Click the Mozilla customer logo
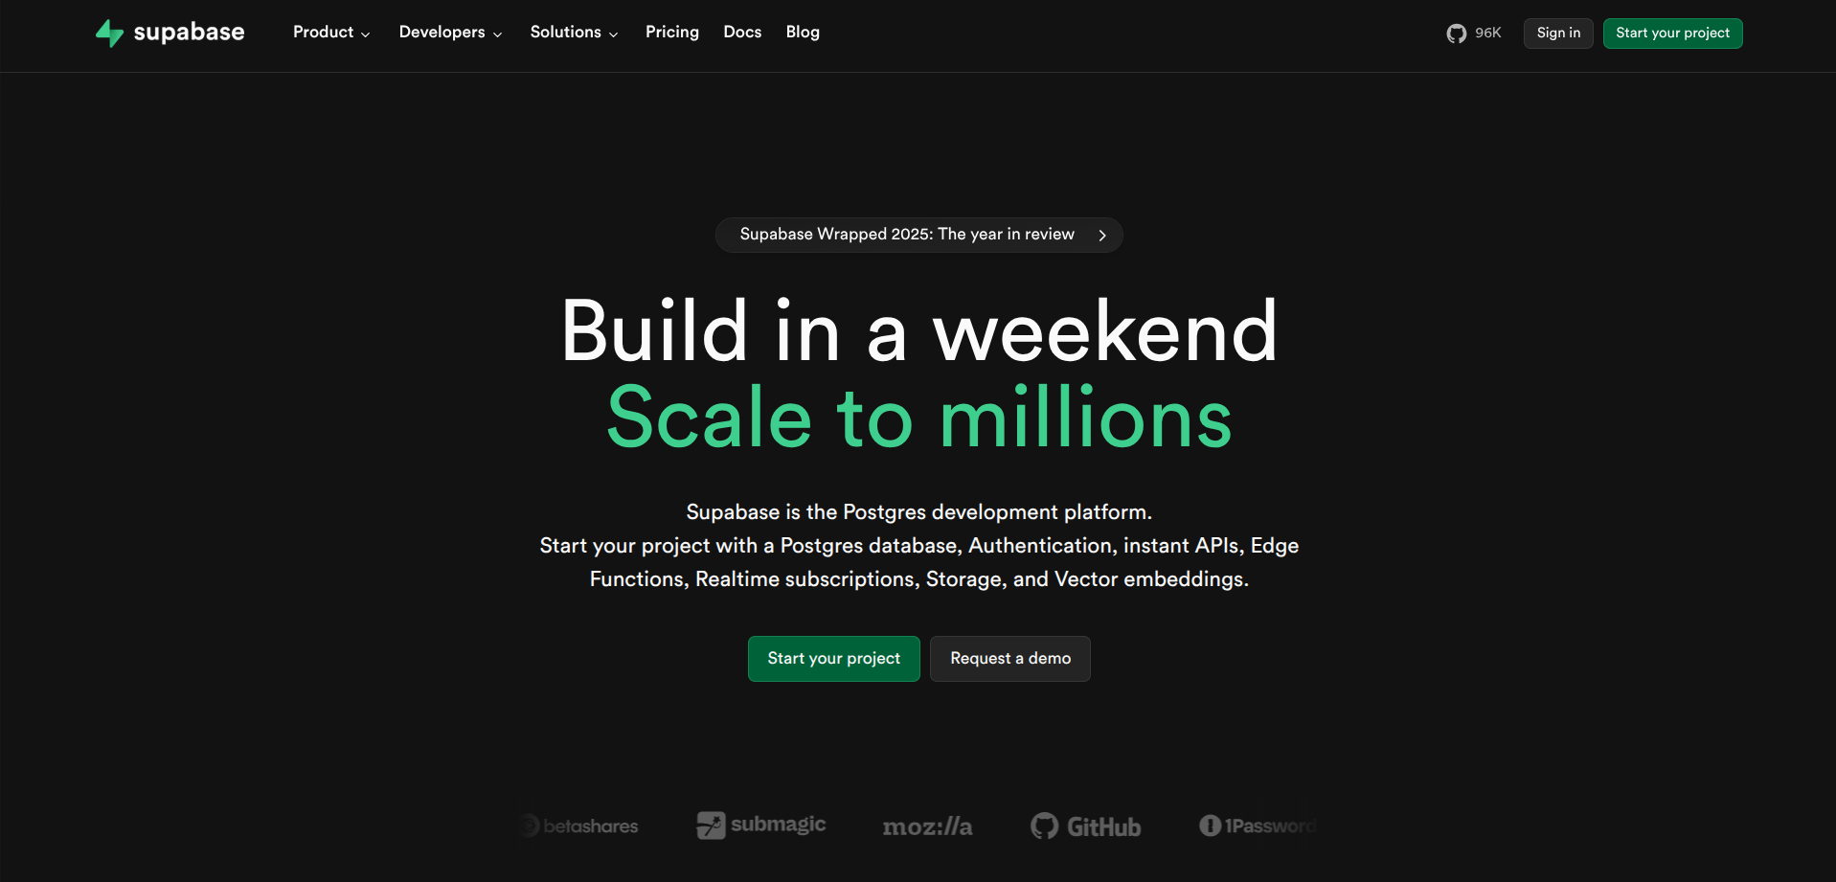The image size is (1836, 882). pos(927,826)
